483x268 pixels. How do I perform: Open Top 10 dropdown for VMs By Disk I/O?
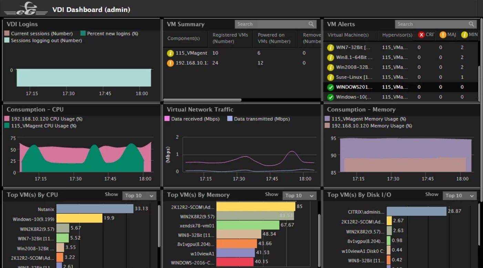click(x=460, y=195)
